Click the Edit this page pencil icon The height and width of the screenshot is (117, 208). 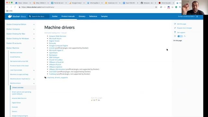tap(175, 24)
